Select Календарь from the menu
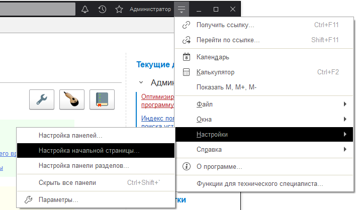The width and height of the screenshot is (356, 210). (213, 57)
